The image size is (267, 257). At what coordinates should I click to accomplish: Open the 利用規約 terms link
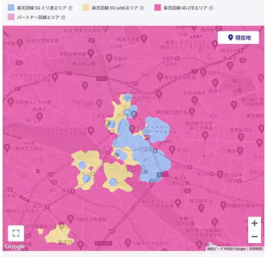click(256, 249)
